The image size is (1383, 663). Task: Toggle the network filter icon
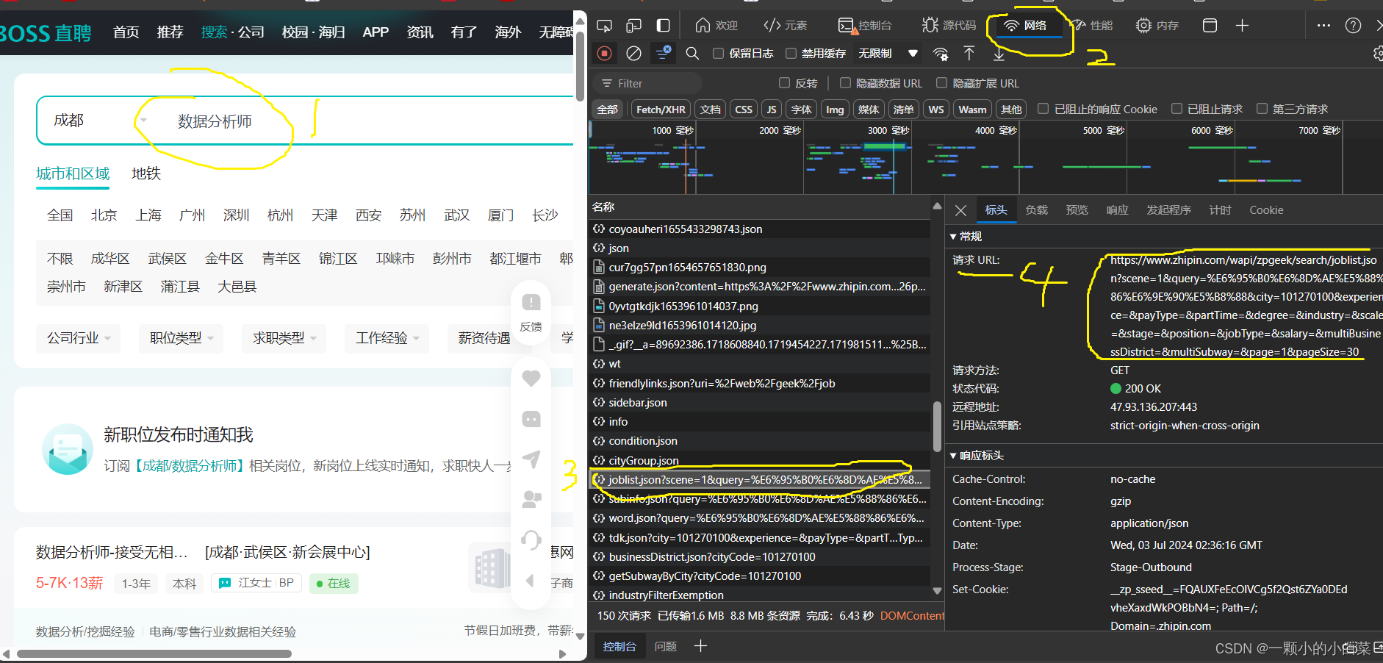click(663, 53)
